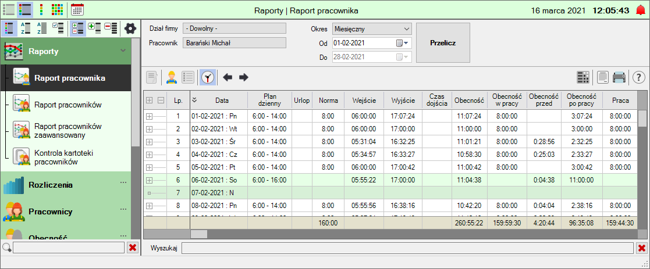Print the report with printer icon
The width and height of the screenshot is (650, 269).
pos(619,77)
